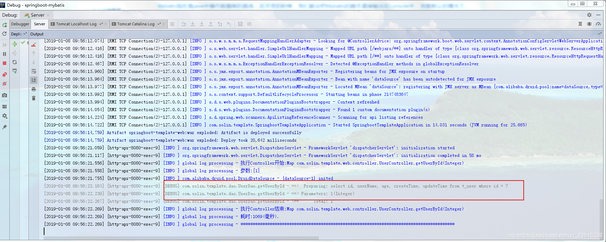This screenshot has height=242, width=606.
Task: Select the Output panel header
Action: 37,34
